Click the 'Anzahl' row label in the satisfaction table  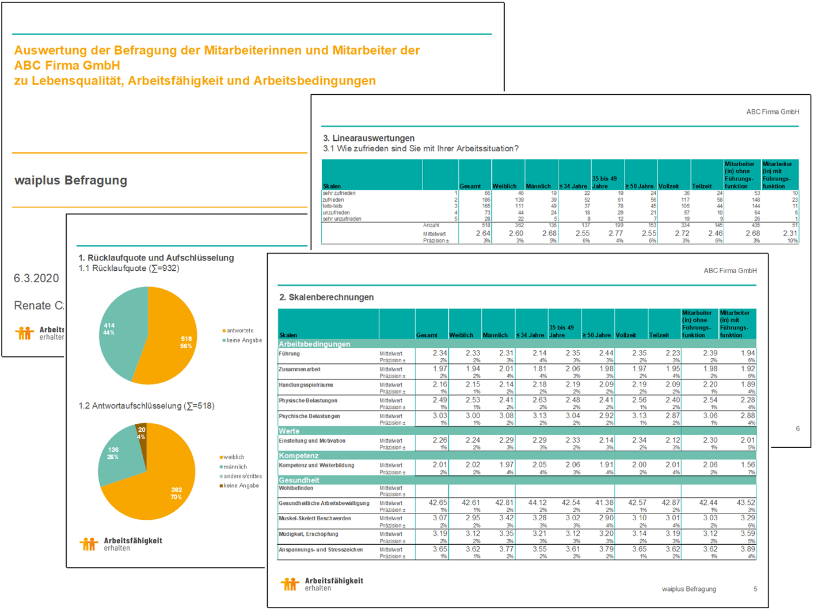coord(431,225)
